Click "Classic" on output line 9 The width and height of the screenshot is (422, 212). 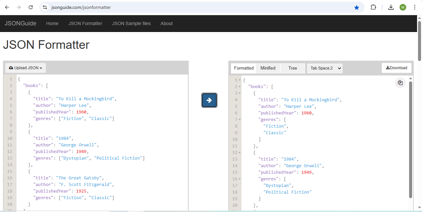click(x=275, y=133)
